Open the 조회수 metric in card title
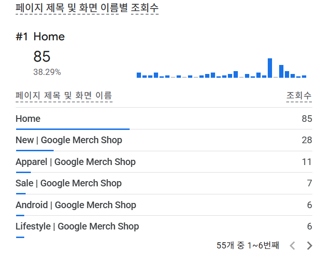 [x=145, y=8]
